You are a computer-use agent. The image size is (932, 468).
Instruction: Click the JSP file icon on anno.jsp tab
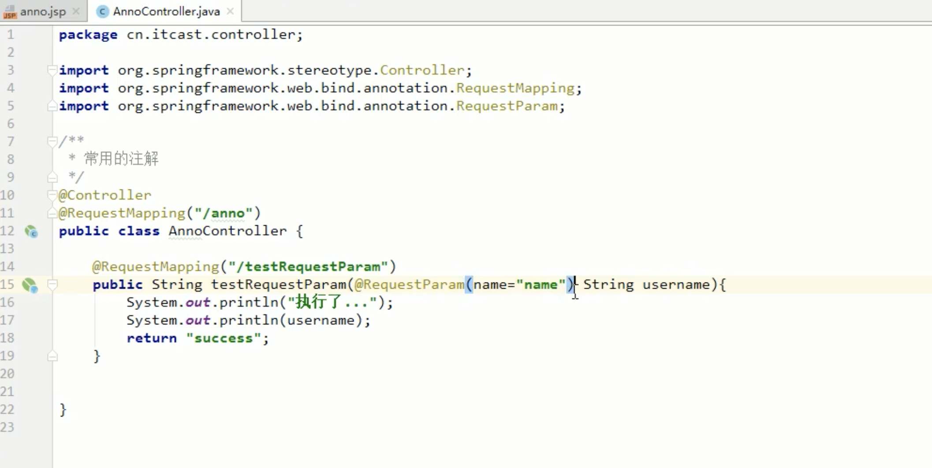pyautogui.click(x=10, y=12)
